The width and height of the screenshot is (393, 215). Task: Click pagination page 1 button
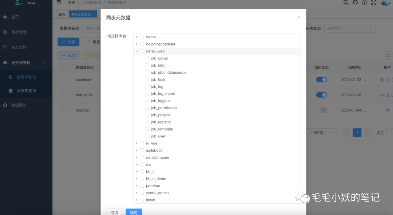click(x=357, y=133)
